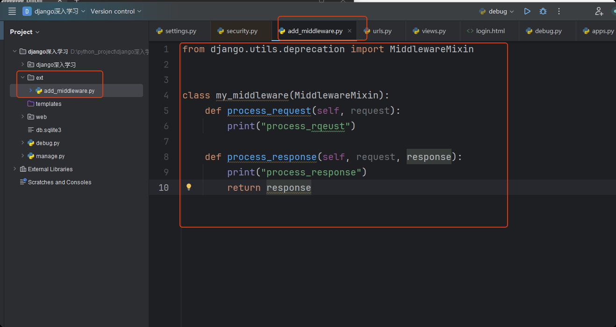Click the Python icon on settings.py tab

click(x=159, y=31)
